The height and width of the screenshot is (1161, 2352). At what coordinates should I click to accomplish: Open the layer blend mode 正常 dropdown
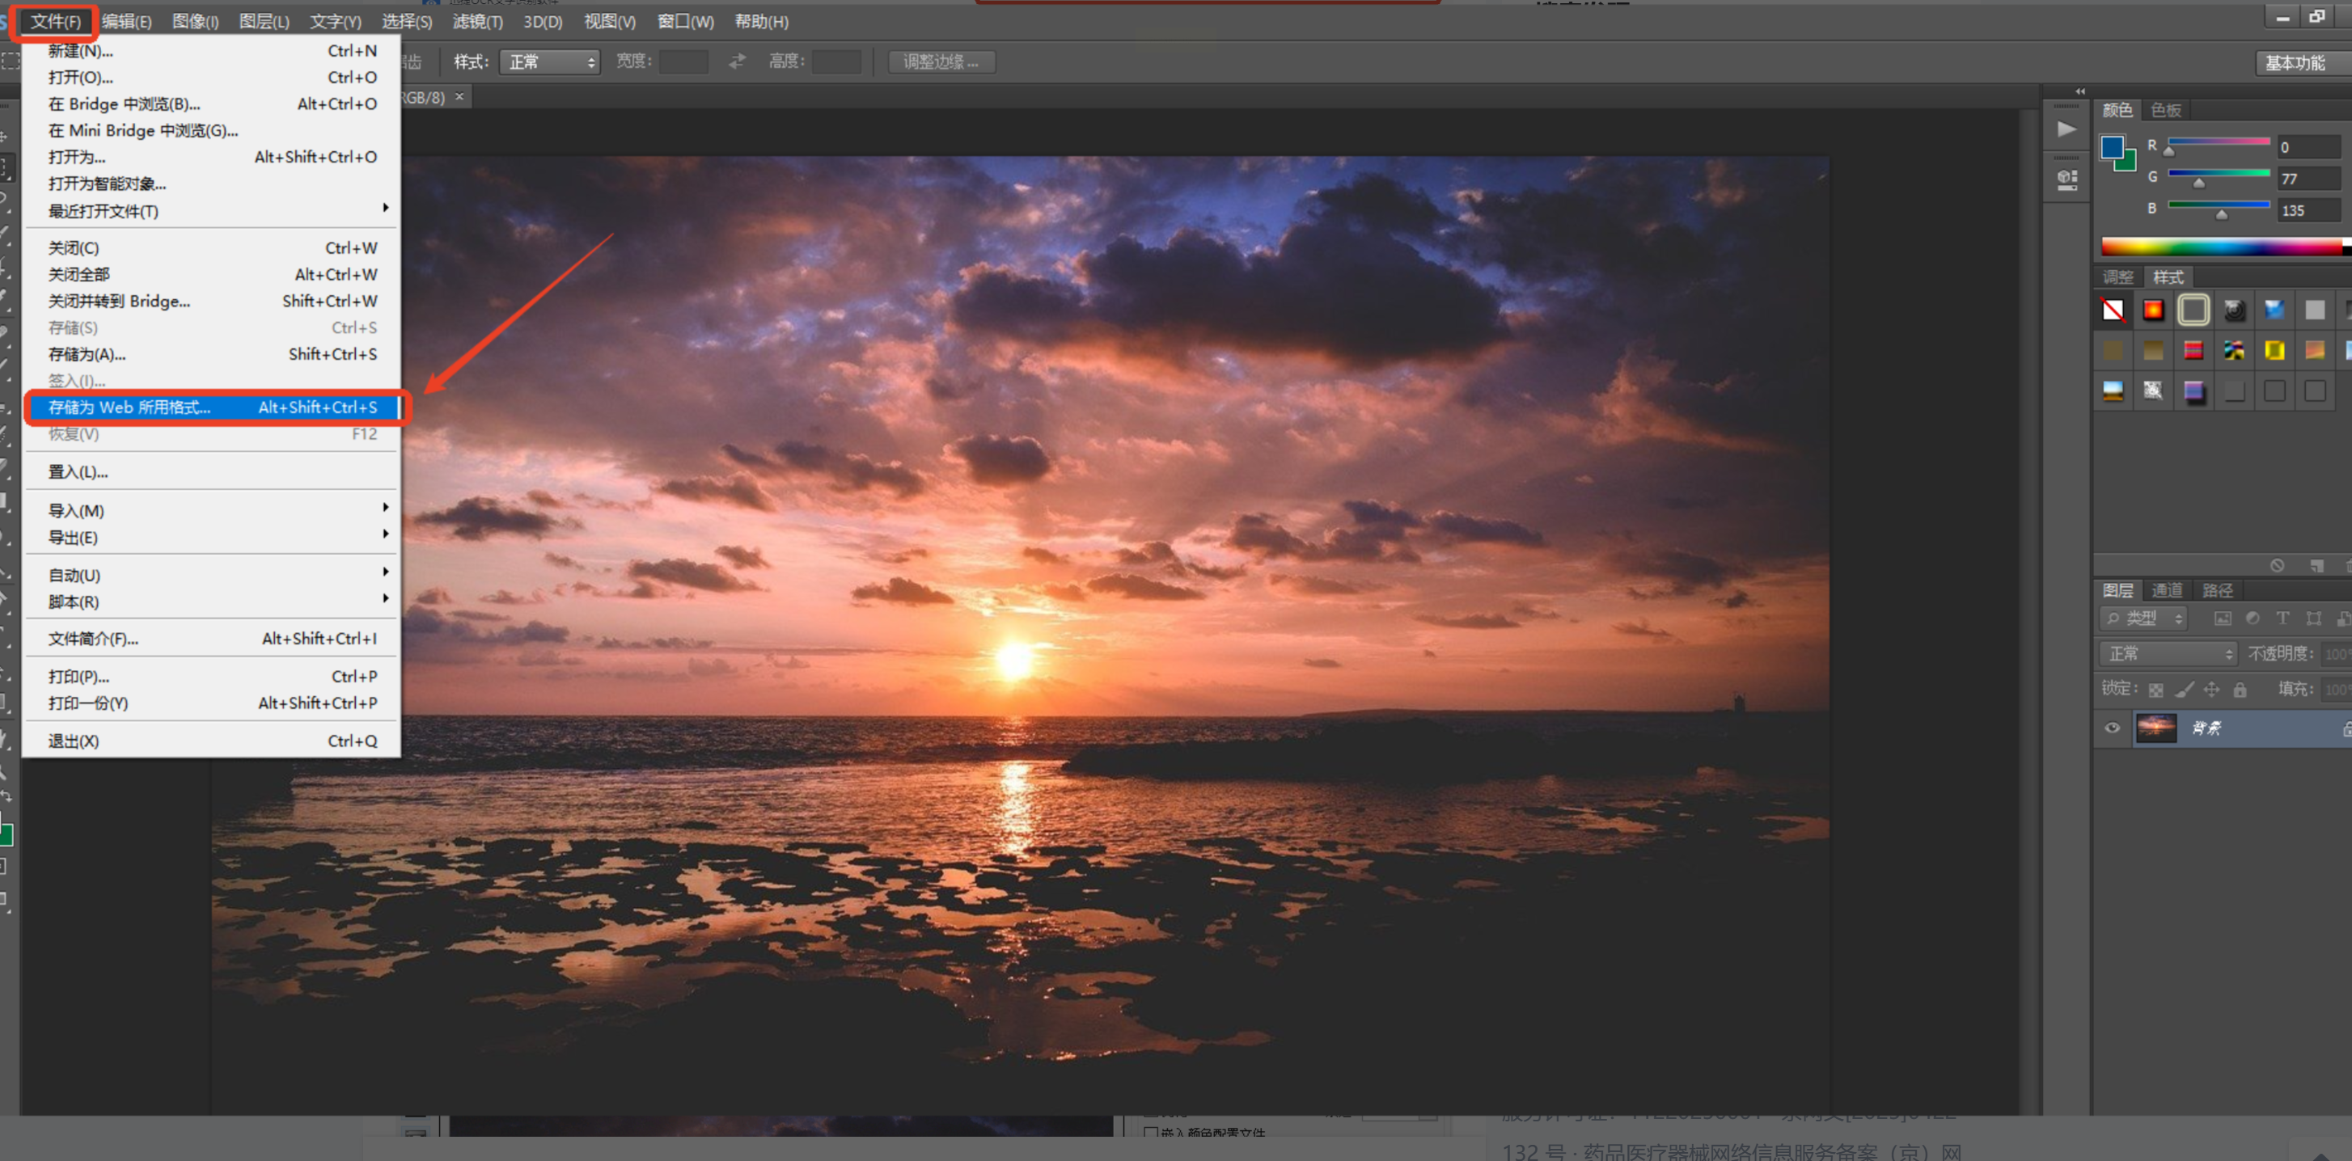click(2168, 653)
